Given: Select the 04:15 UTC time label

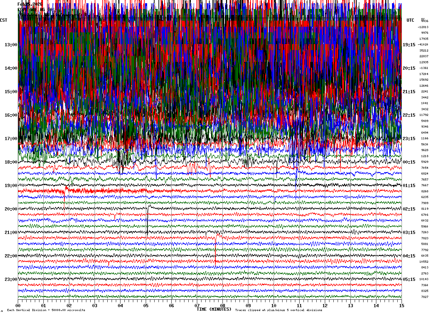Looking at the screenshot, I should click(409, 256).
